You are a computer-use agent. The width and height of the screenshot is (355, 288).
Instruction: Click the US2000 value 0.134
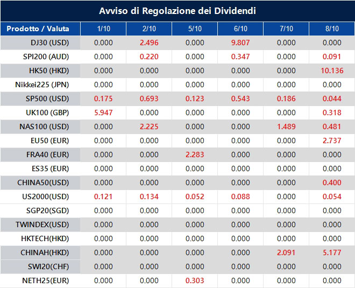(149, 196)
